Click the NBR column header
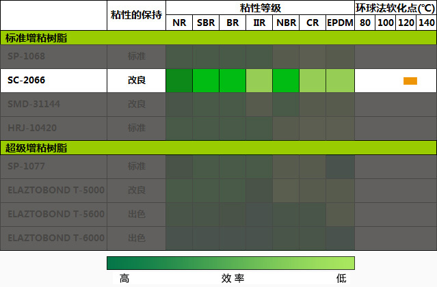Image resolution: width=437 pixels, height=287 pixels. point(286,23)
